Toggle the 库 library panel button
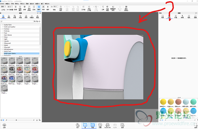Viewport: 198px width, 129px height. pos(85,125)
